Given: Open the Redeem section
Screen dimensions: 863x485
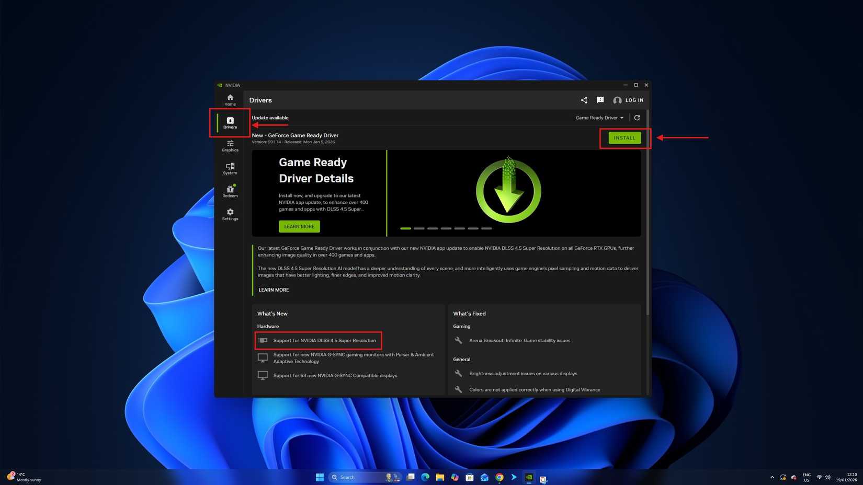Looking at the screenshot, I should tap(230, 192).
